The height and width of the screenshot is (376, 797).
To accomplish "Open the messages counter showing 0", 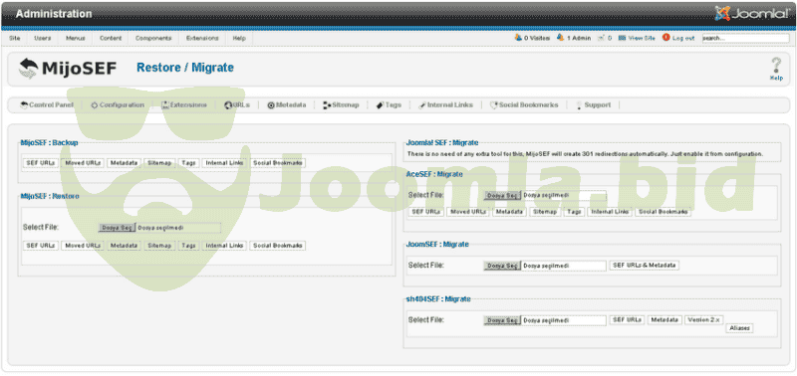I will (604, 38).
